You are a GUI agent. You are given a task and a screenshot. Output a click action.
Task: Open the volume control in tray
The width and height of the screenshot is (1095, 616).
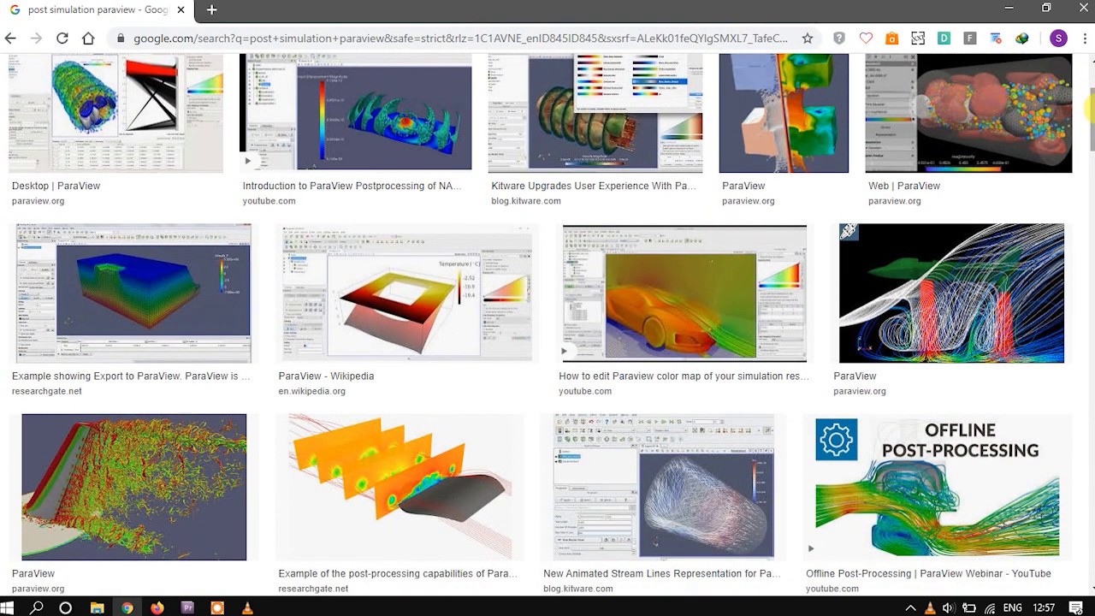tap(949, 608)
